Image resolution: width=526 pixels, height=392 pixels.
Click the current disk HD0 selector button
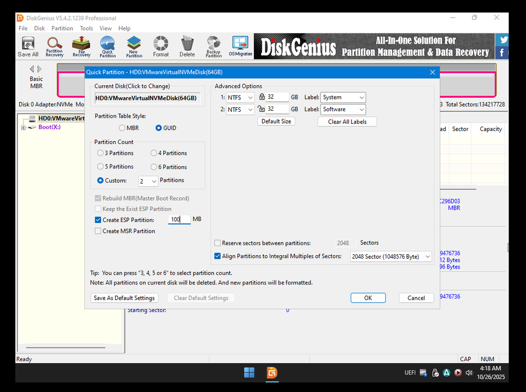(148, 98)
